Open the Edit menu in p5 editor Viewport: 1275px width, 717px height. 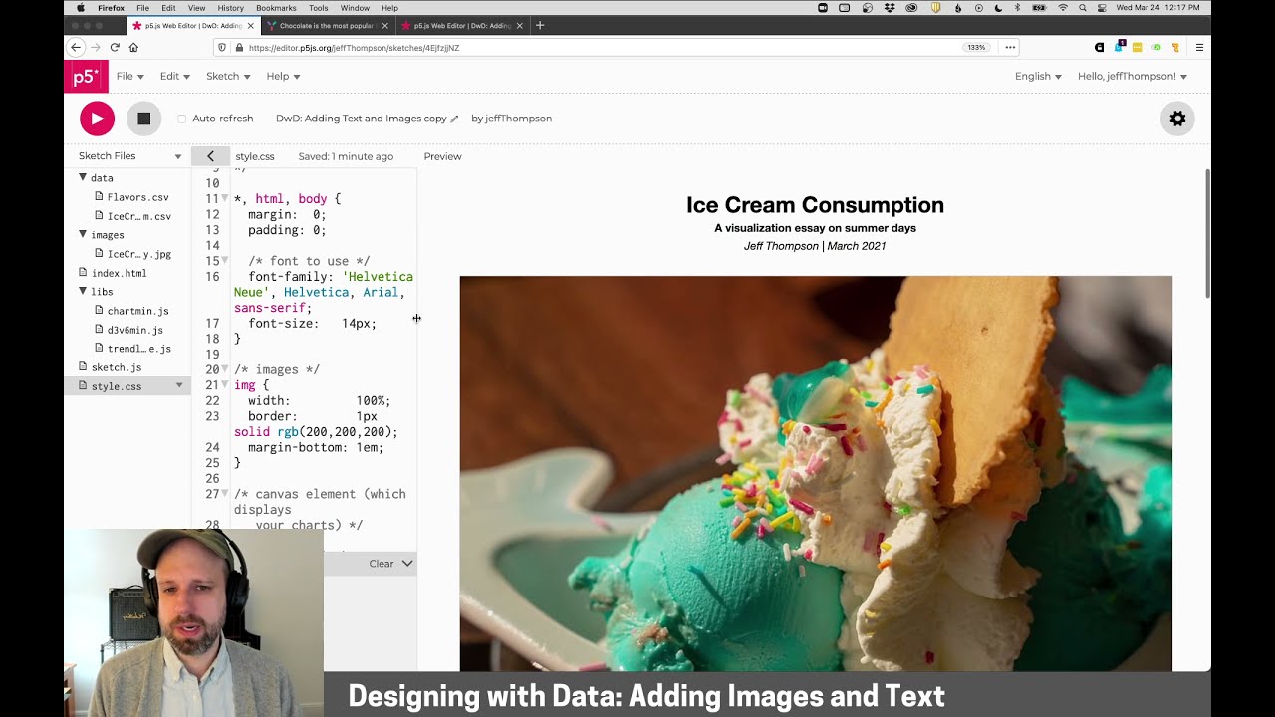tap(174, 76)
